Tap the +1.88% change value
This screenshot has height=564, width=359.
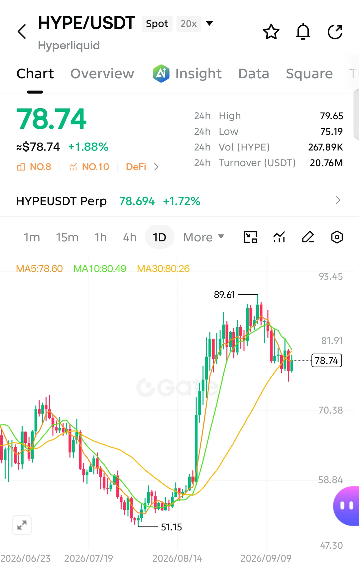tap(88, 147)
